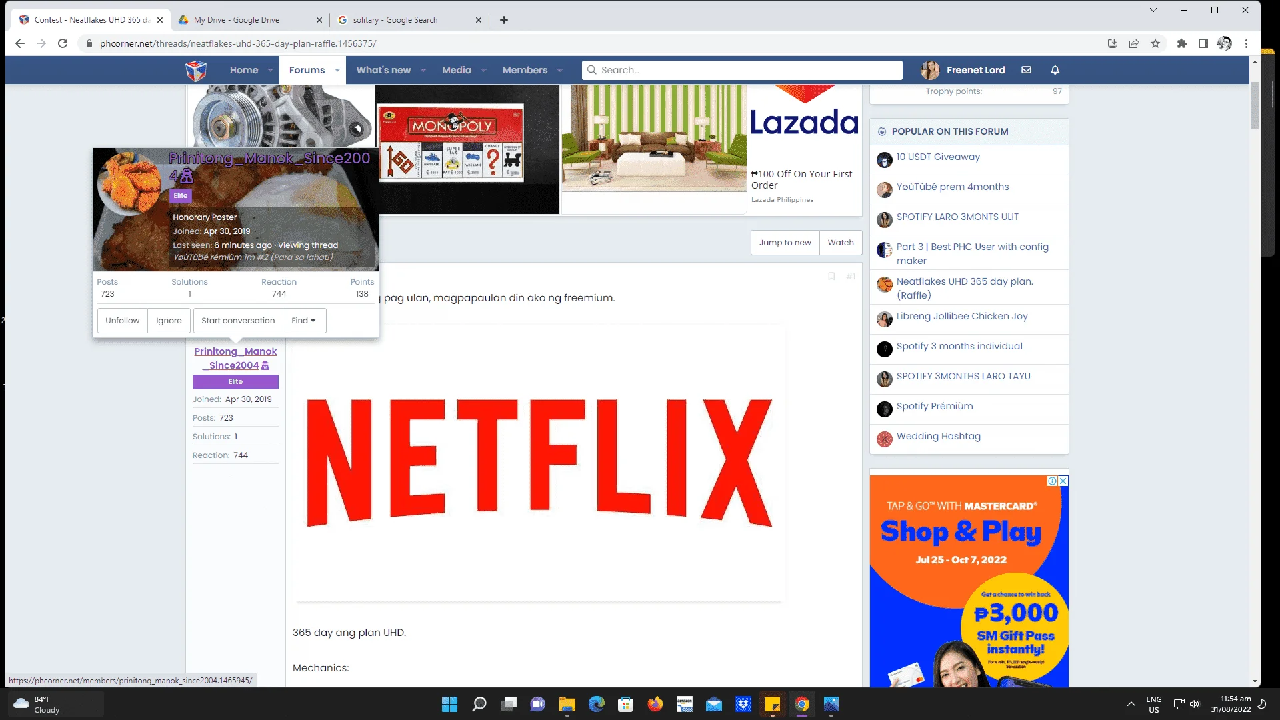Click the Netflix logo image in post
The image size is (1280, 720).
pyautogui.click(x=539, y=463)
